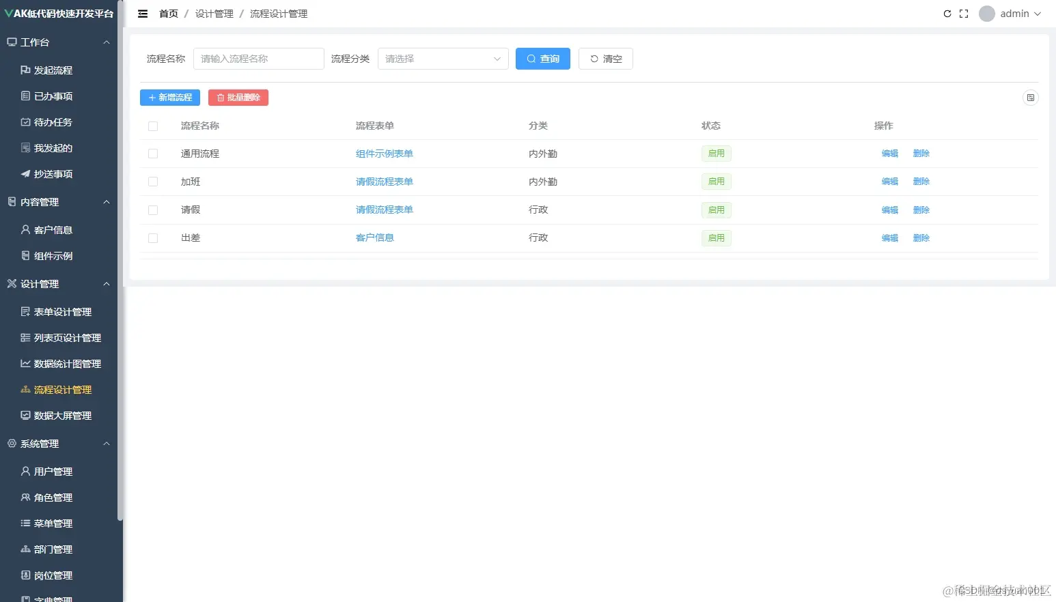Image resolution: width=1056 pixels, height=602 pixels.
Task: Open the 客户信息 form link for 出差
Action: 374,238
